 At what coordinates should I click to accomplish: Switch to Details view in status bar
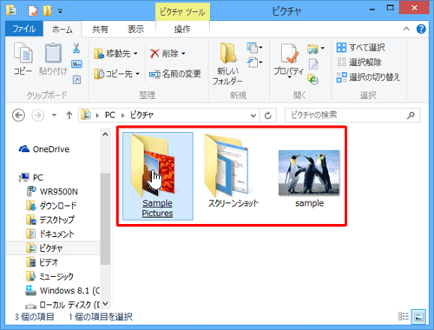click(x=404, y=316)
